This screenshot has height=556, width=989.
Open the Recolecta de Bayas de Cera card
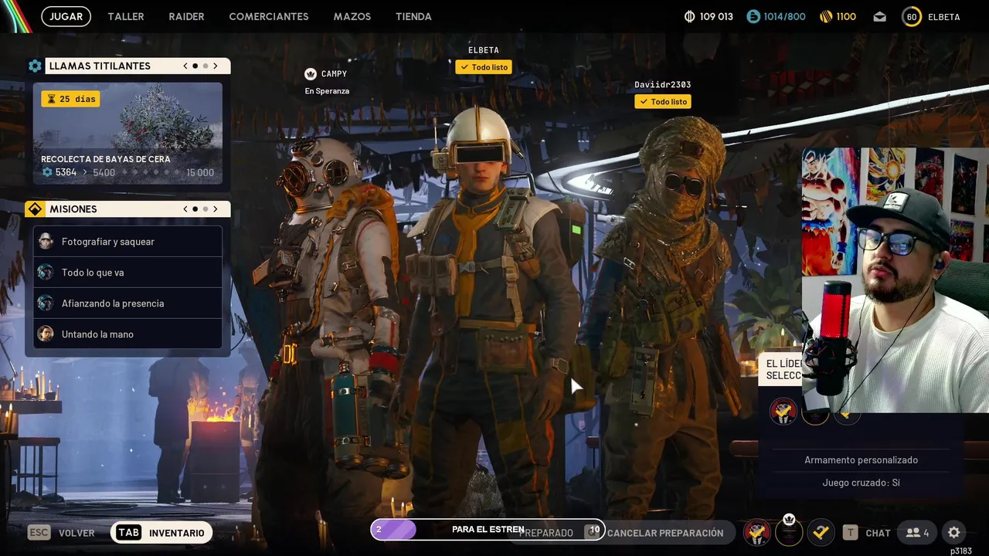point(127,134)
